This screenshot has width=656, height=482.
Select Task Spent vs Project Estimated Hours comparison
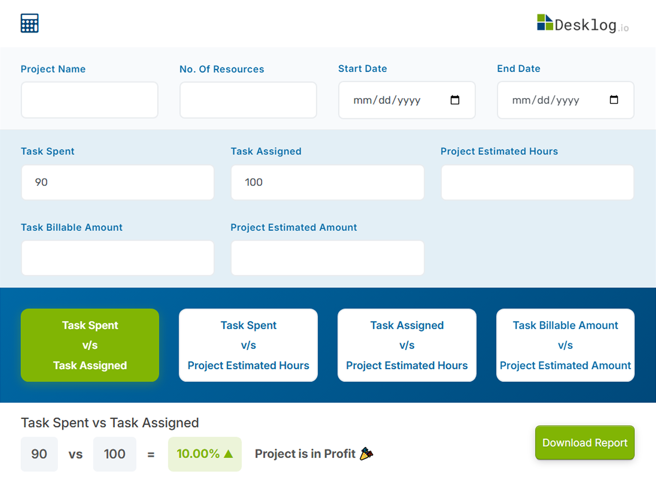pyautogui.click(x=248, y=345)
